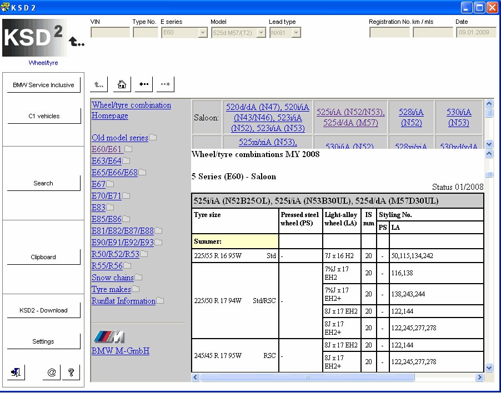
Task: Click the km / mls input field
Action: tap(433, 33)
